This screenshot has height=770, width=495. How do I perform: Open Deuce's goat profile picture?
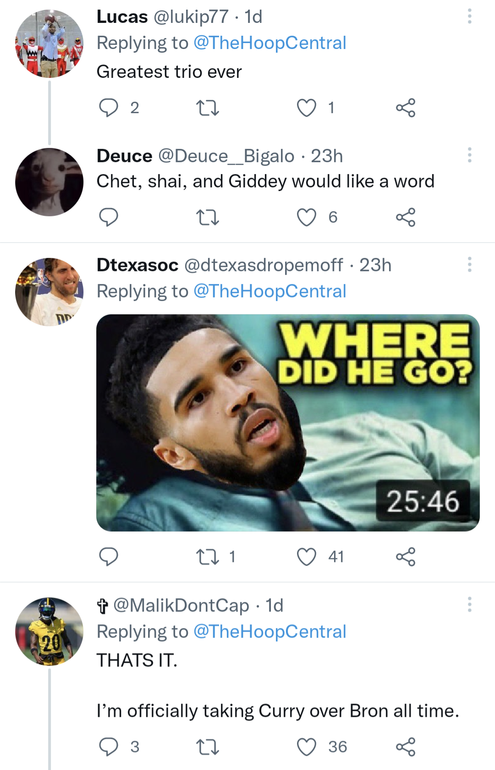49,182
